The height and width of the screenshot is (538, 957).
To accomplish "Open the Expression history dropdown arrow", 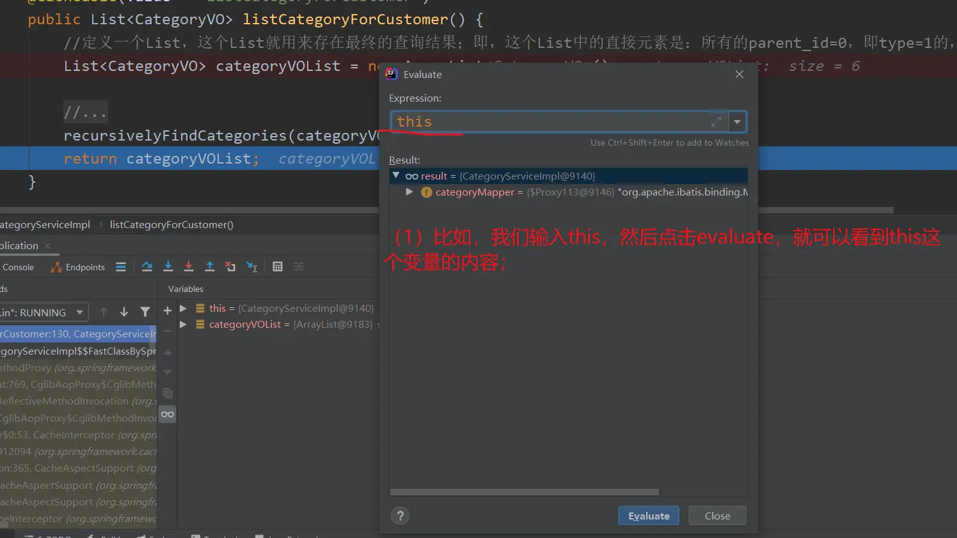I will (x=738, y=121).
